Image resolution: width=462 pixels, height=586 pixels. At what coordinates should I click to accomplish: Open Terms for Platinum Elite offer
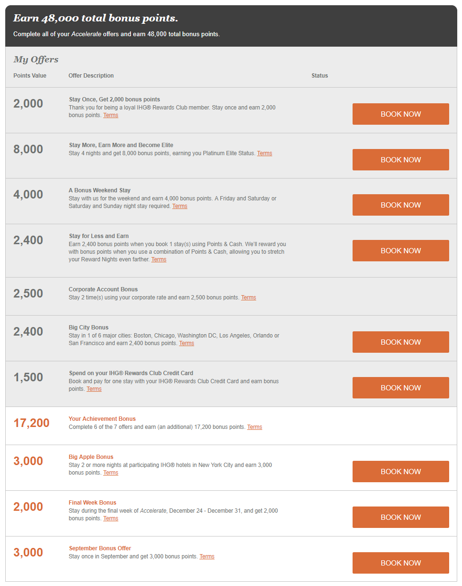(265, 153)
